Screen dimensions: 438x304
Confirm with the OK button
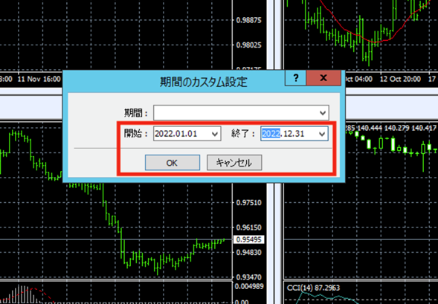click(x=173, y=163)
